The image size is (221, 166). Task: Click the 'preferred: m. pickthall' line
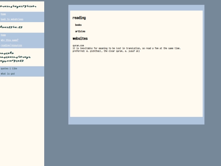tap(106, 51)
